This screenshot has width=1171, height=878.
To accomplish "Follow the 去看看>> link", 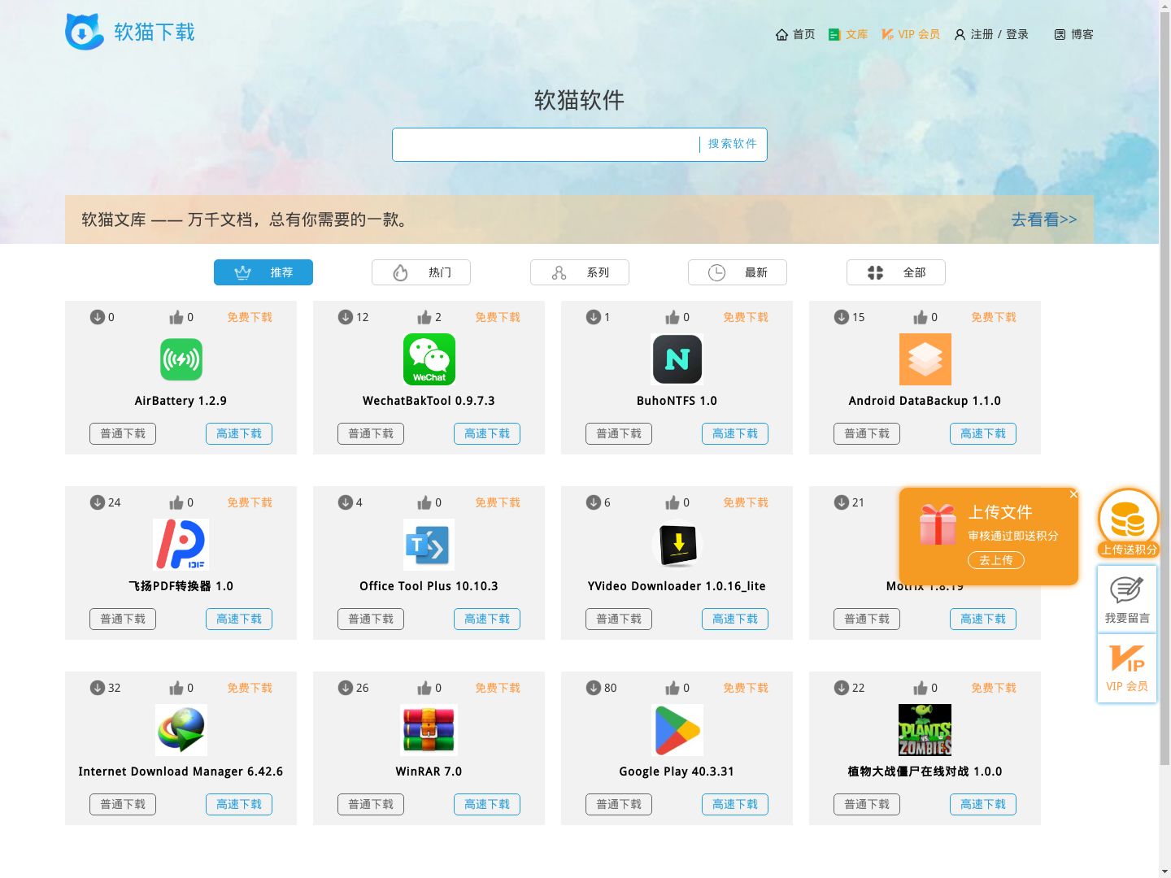I will point(1044,219).
